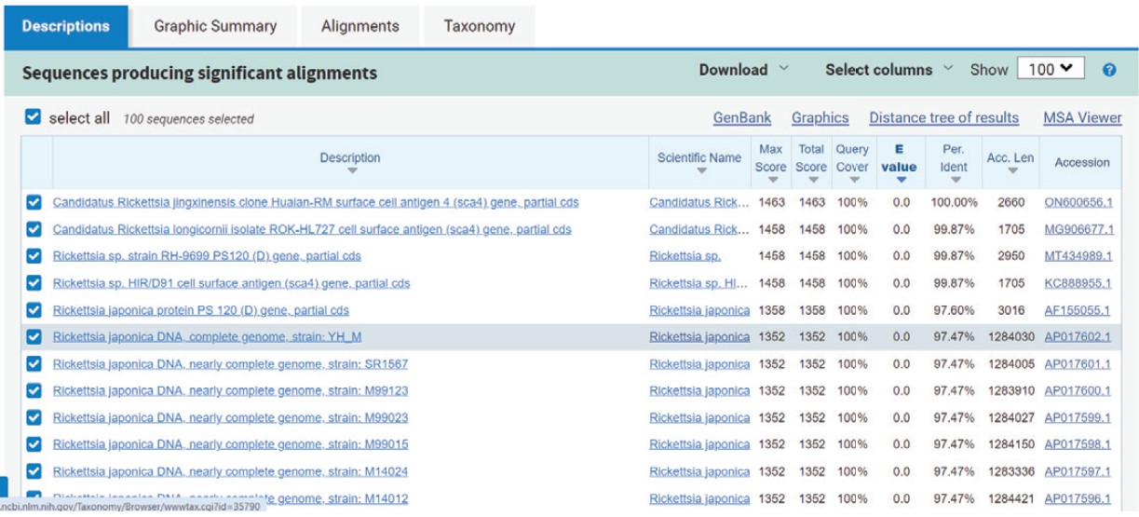The width and height of the screenshot is (1139, 517).
Task: Expand the Select columns dropdown
Action: [888, 70]
